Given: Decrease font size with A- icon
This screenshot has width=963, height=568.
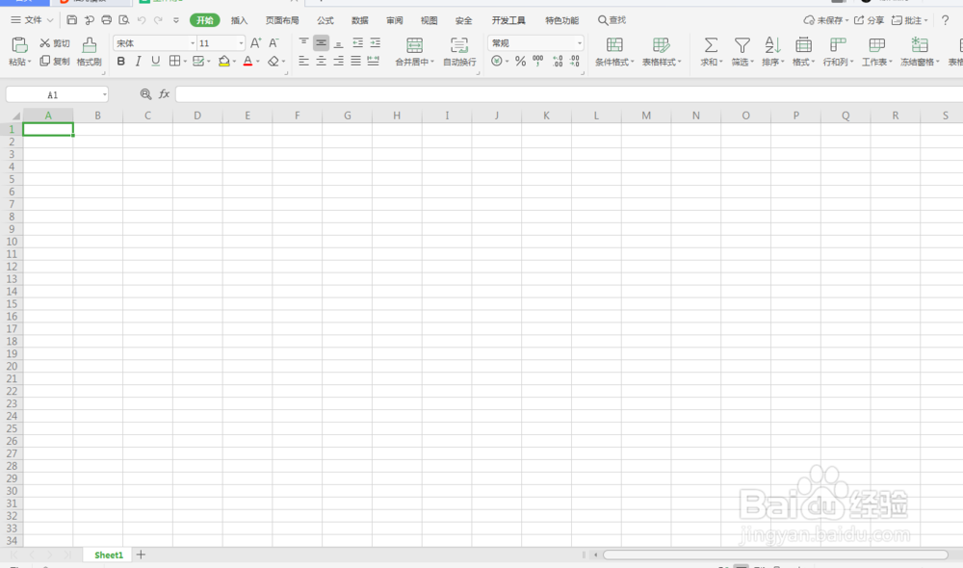Looking at the screenshot, I should point(273,43).
